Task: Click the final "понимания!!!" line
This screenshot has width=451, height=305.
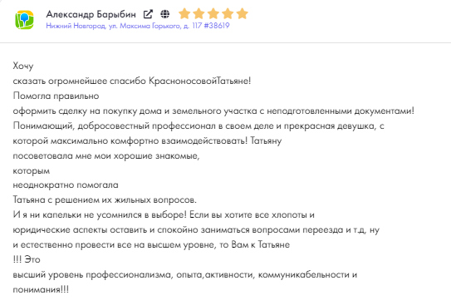Action: pos(41,289)
